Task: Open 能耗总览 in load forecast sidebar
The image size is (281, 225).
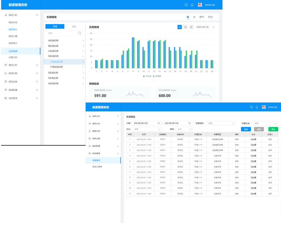Action: (x=13, y=23)
